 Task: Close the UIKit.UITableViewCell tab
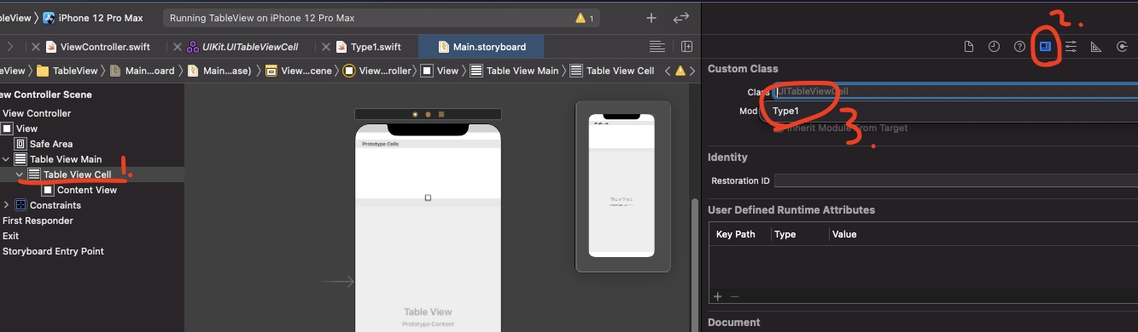(178, 47)
